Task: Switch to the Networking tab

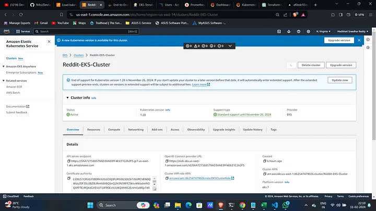Action: [x=136, y=129]
